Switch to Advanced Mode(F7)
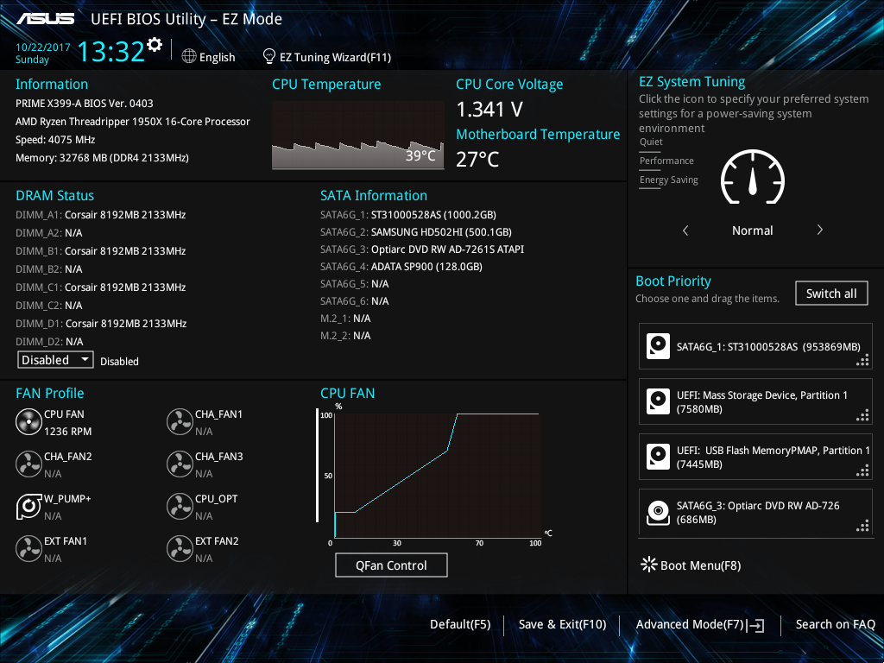 click(x=690, y=625)
